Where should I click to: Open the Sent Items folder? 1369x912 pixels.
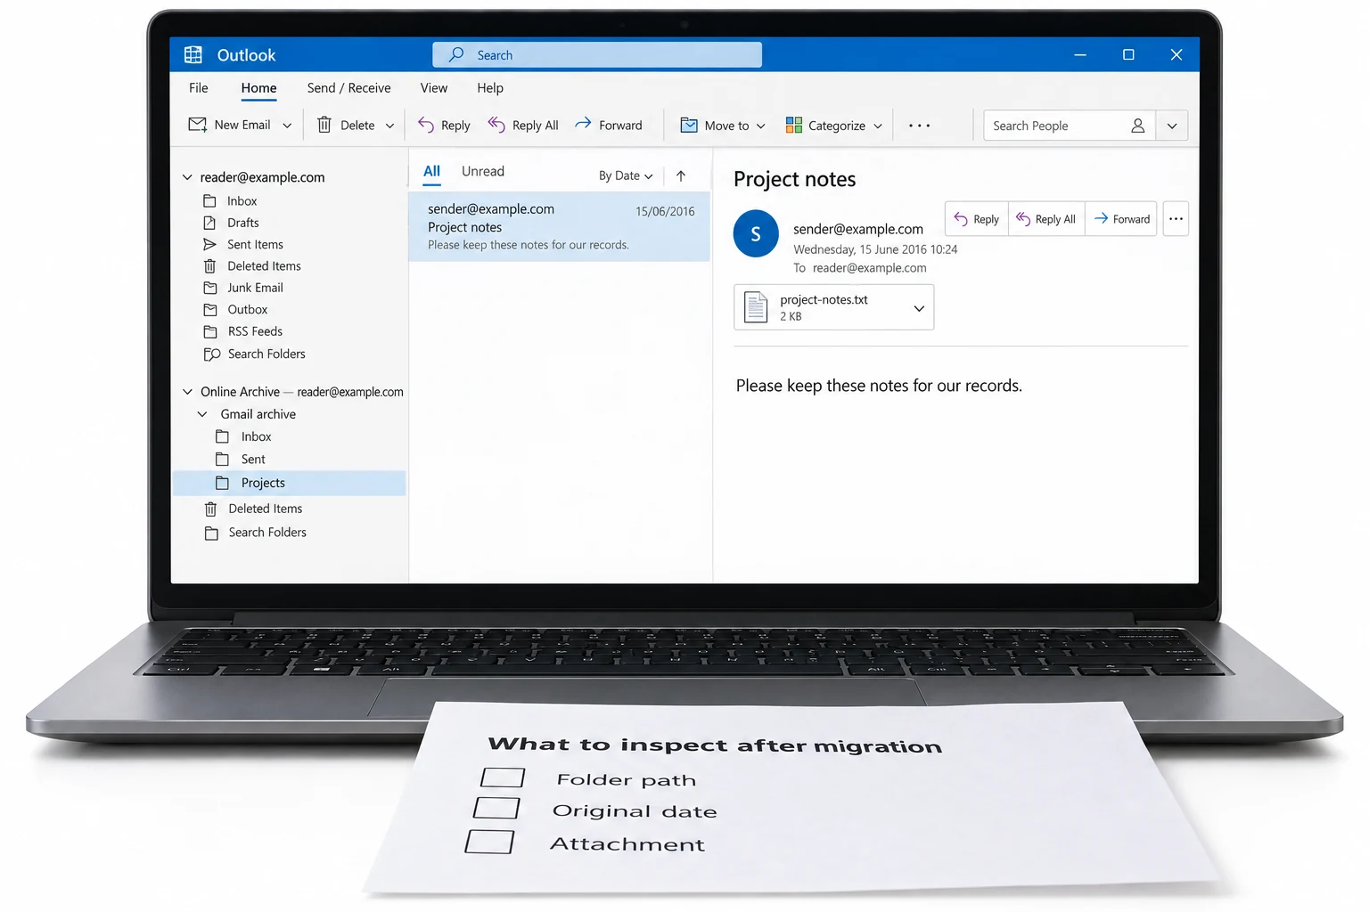[255, 244]
